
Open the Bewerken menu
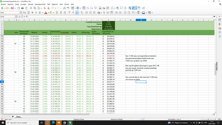[x=10, y=4]
